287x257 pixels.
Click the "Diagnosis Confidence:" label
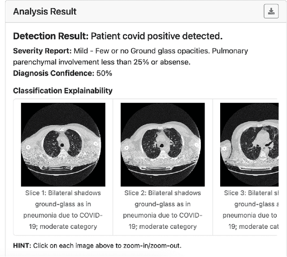(x=52, y=73)
